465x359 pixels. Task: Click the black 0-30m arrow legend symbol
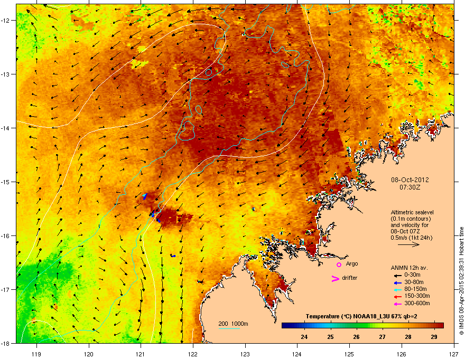coord(397,276)
